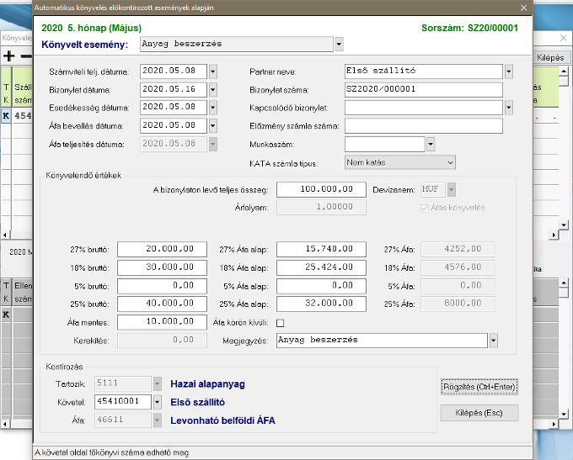
Task: Open the Követel account dropdown arrow
Action: pos(158,402)
